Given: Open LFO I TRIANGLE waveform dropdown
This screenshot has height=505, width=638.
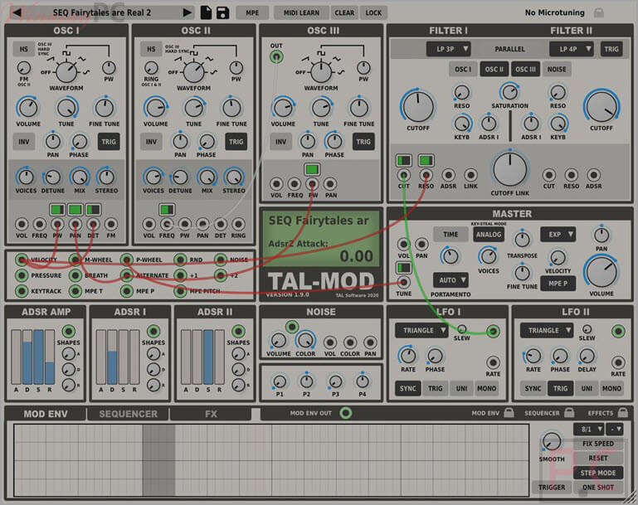Looking at the screenshot, I should [421, 331].
